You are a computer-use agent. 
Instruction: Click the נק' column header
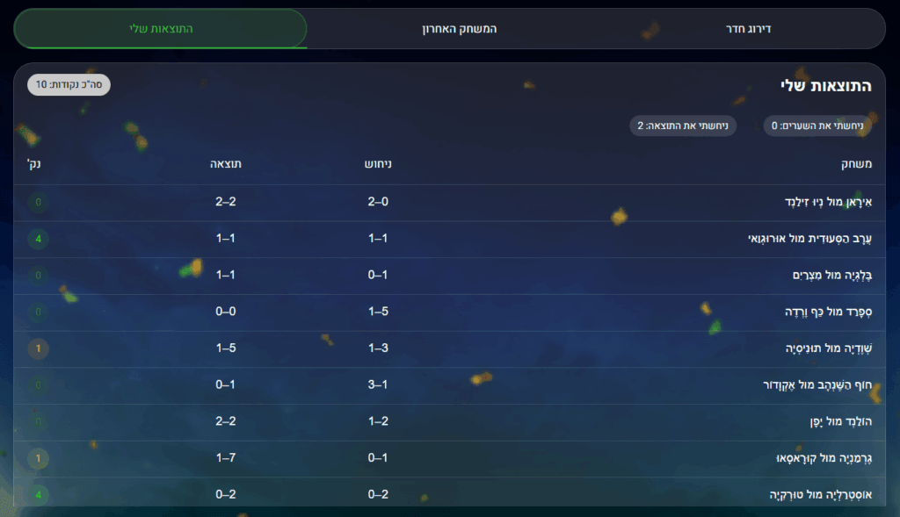(x=34, y=164)
